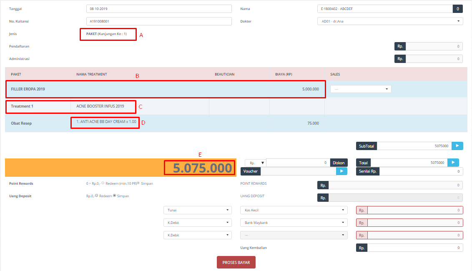Image resolution: width=472 pixels, height=271 pixels.
Task: Click Rp. badge in Administrasi row
Action: [400, 59]
